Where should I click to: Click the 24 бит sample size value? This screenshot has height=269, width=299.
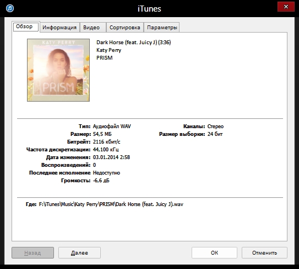click(x=215, y=134)
